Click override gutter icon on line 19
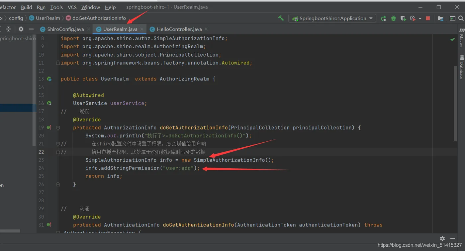This screenshot has height=251, width=465. (49, 127)
